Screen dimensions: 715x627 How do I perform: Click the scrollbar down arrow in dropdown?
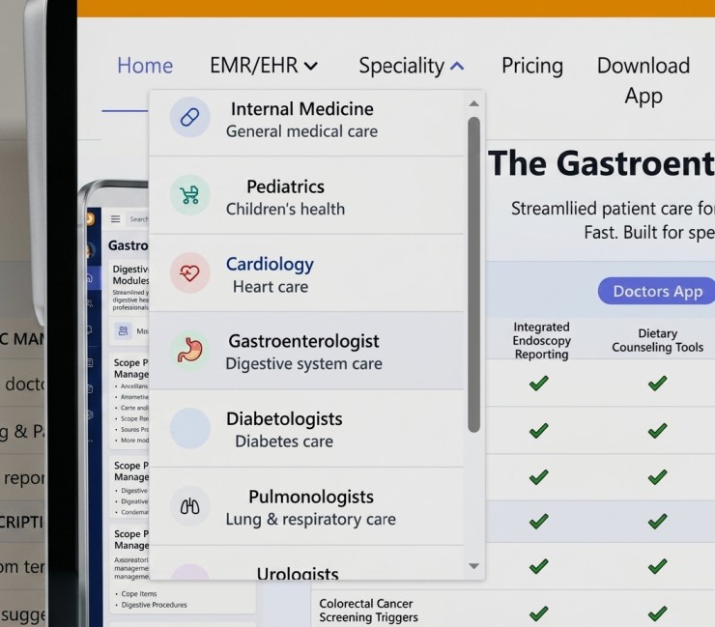point(473,566)
